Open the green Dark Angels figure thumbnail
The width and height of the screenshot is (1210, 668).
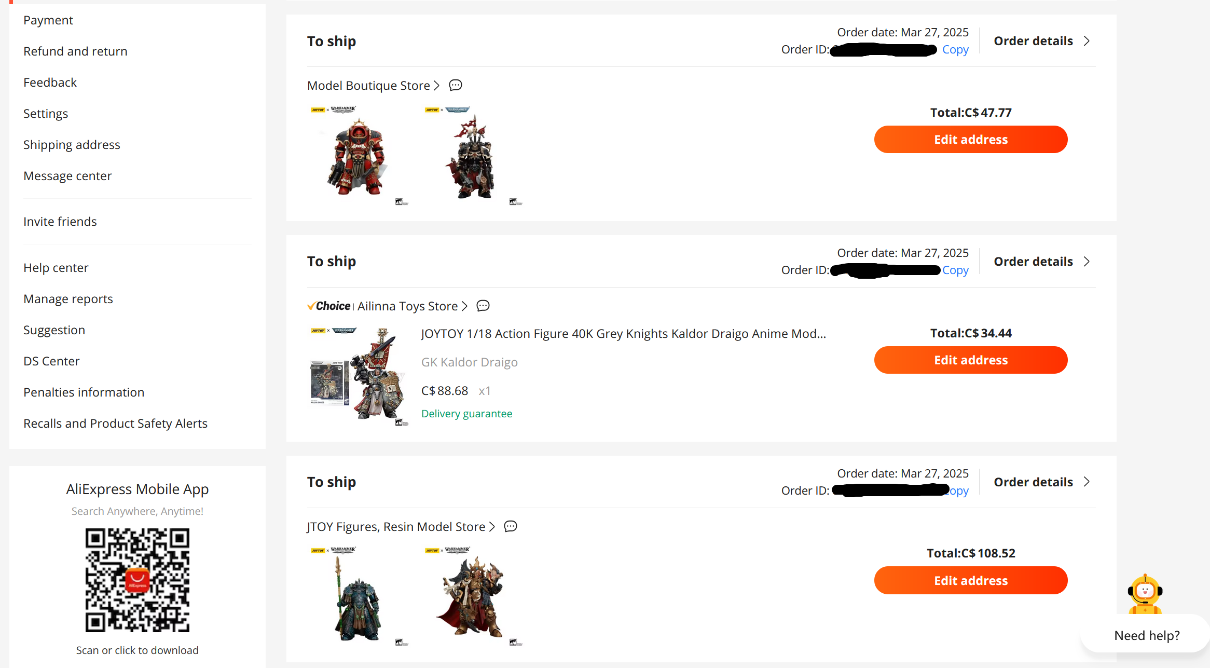pyautogui.click(x=359, y=597)
